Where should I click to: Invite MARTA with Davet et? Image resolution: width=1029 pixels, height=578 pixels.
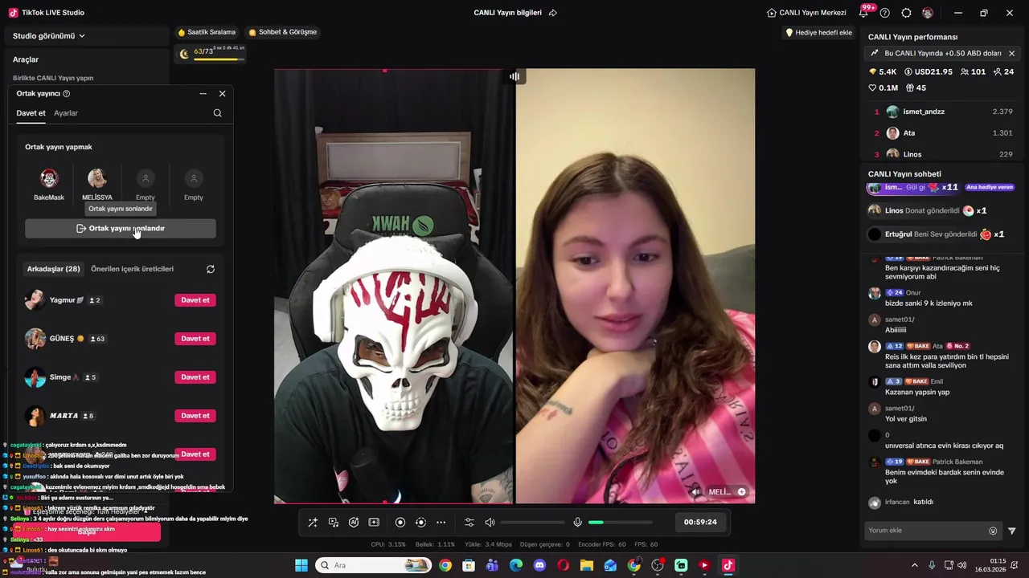point(195,416)
